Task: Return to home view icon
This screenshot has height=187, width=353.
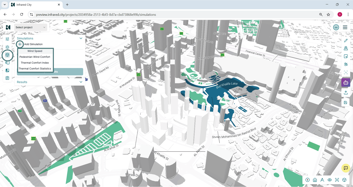Action: point(315,180)
